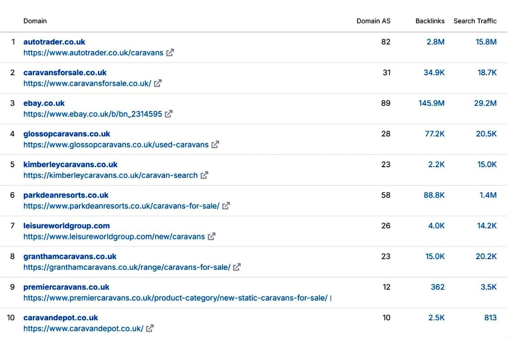511x342 pixels.
Task: Open parkdeanresorts caravans-for-sale external link icon
Action: [x=226, y=206]
